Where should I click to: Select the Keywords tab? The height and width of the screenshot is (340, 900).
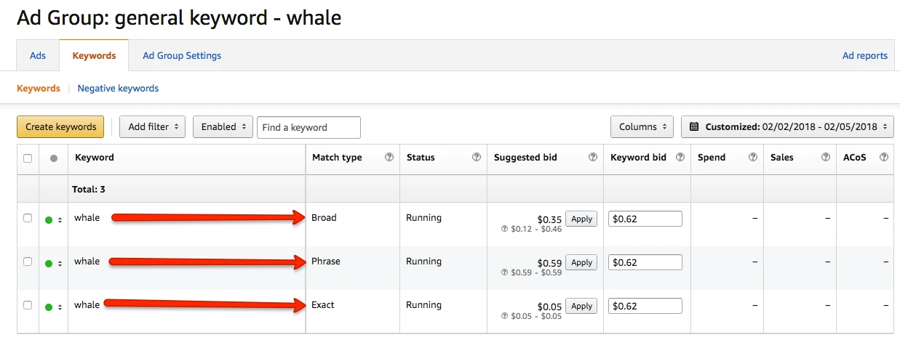tap(94, 55)
